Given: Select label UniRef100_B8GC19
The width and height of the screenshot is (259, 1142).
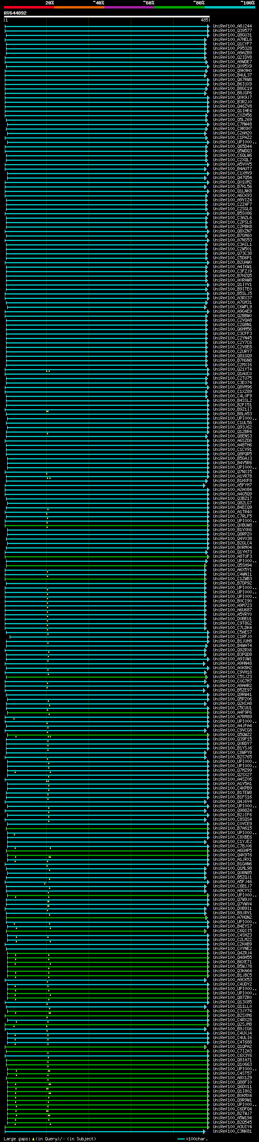Looking at the screenshot, I should [232, 89].
